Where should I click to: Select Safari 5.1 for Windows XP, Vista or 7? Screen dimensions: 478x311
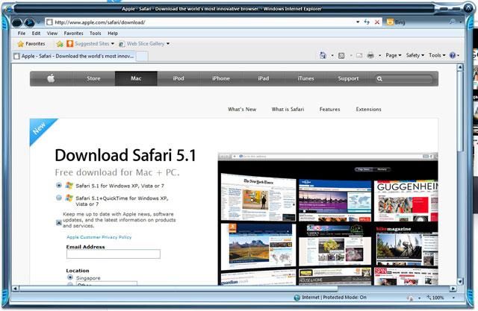[x=59, y=185]
